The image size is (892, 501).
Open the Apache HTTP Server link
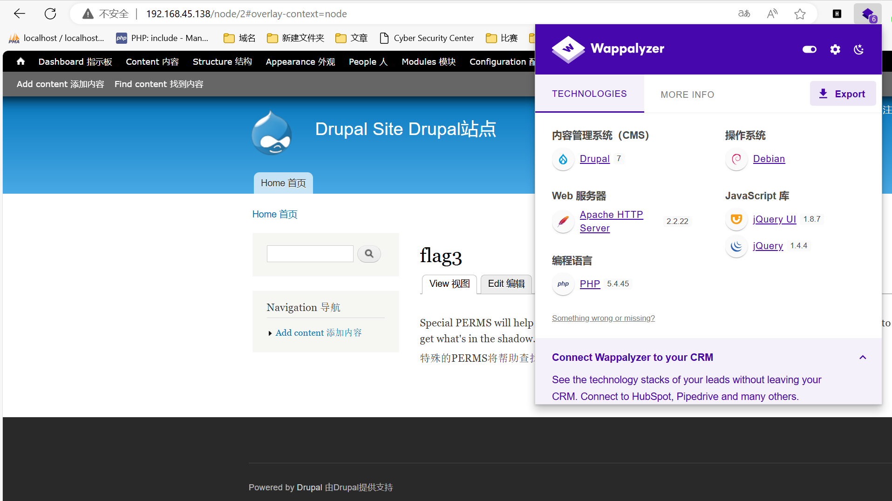click(611, 221)
